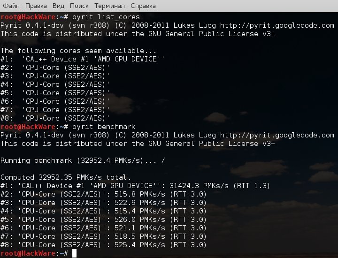Click 'The following cores seem available...' line

click(78, 51)
